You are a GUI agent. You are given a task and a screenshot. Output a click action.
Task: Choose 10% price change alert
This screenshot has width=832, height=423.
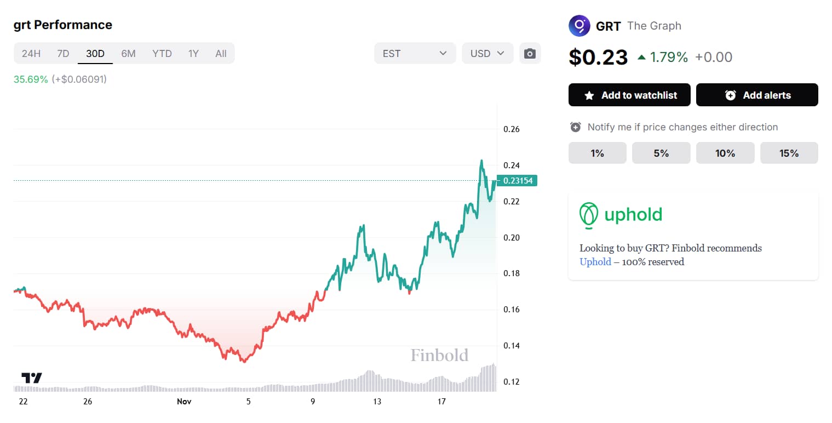pos(725,153)
